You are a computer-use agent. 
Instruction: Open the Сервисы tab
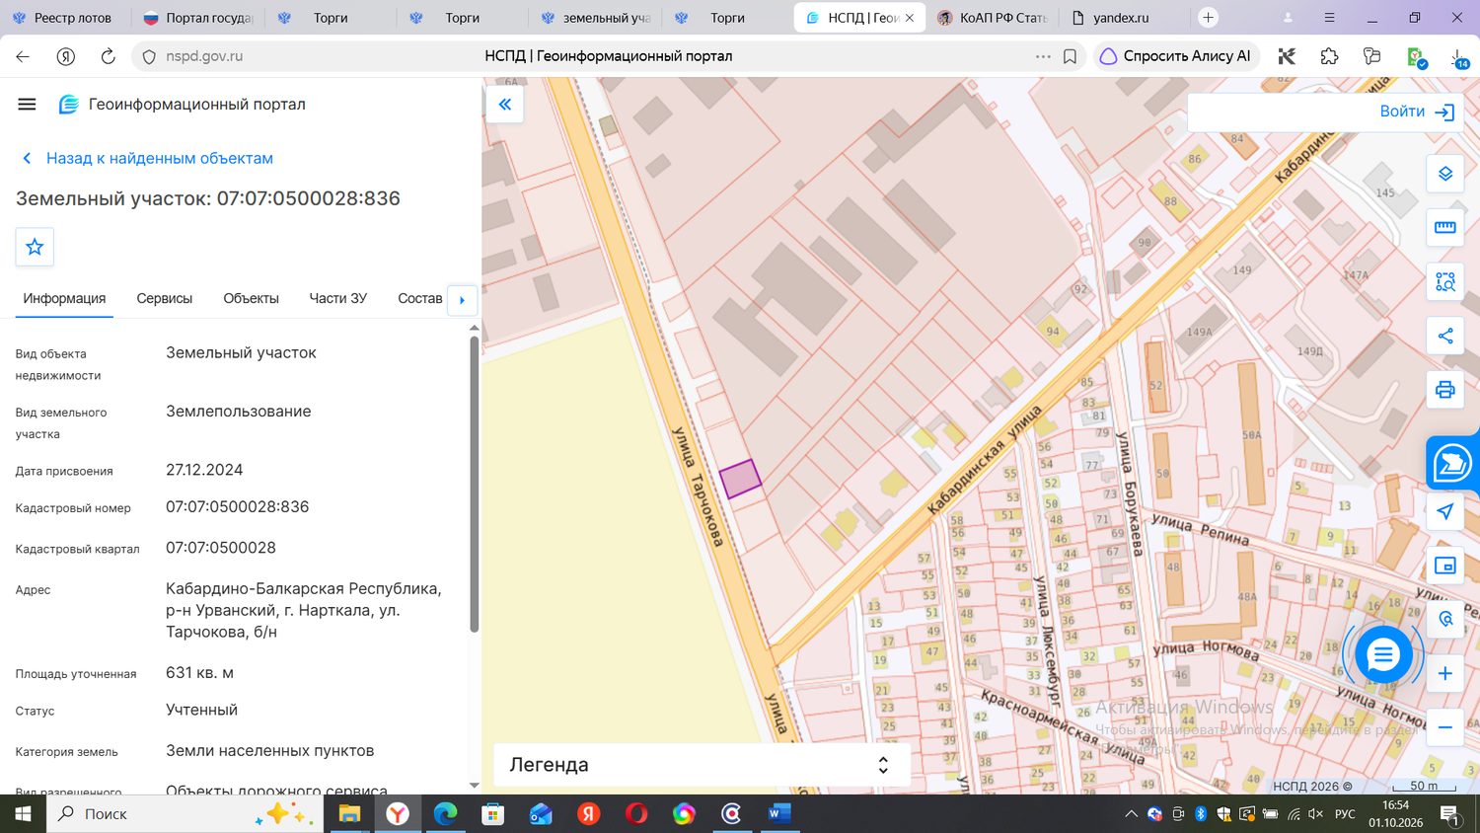click(x=165, y=298)
